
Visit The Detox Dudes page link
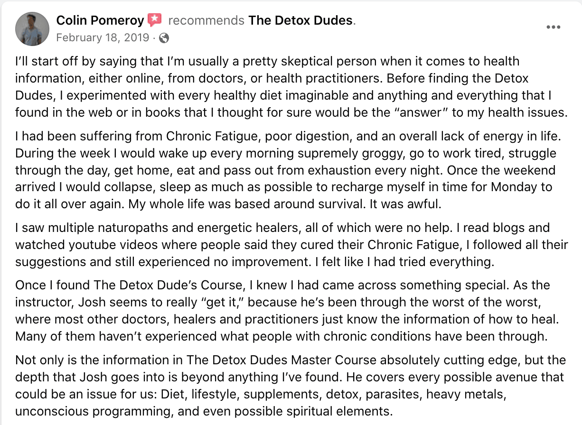pyautogui.click(x=301, y=20)
